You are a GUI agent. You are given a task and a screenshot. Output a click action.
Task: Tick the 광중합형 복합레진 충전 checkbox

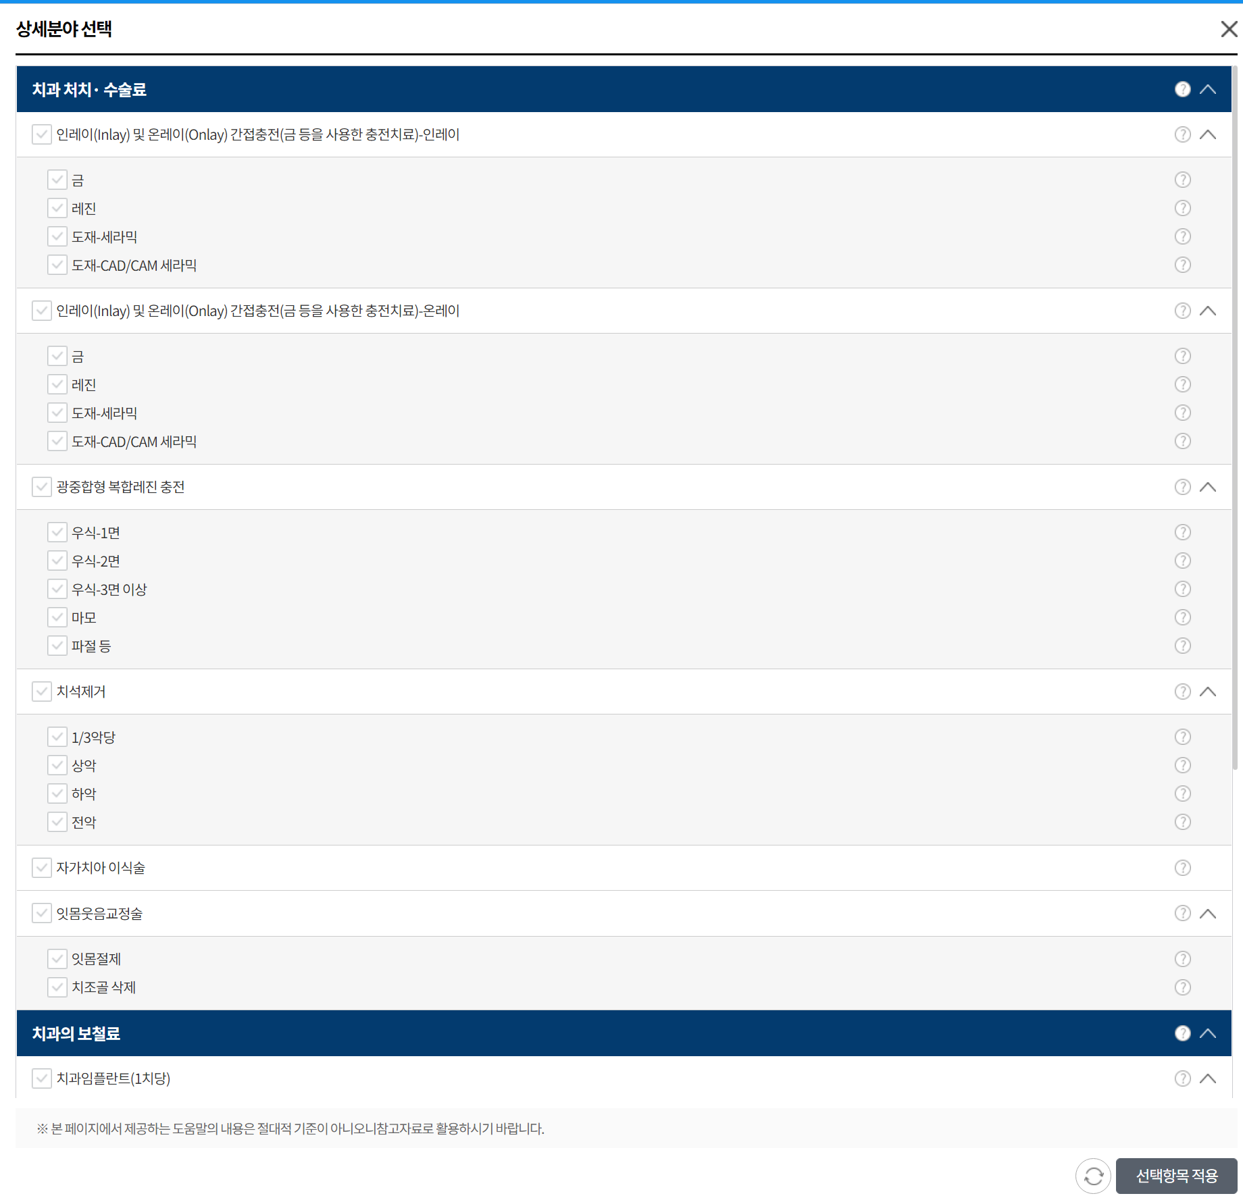42,487
